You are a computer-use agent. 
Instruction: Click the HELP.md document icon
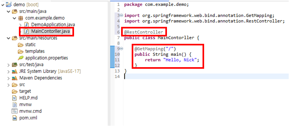[x=14, y=98]
